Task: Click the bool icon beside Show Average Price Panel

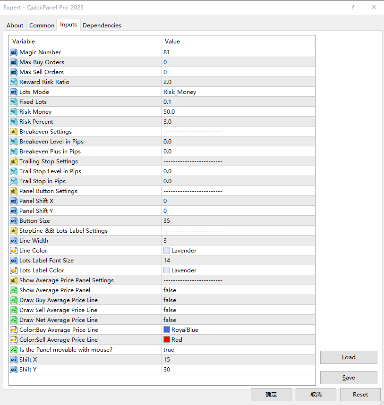Action: click(14, 290)
